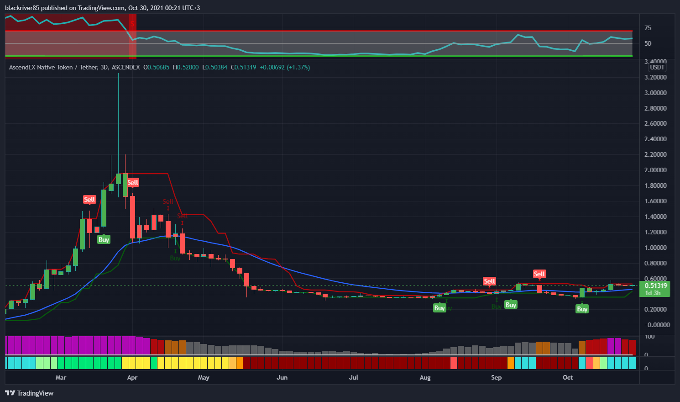The width and height of the screenshot is (680, 402).
Task: Click the Buy signal label in early August
Action: point(439,308)
